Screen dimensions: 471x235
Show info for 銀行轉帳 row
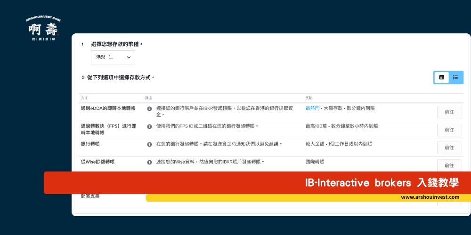tap(149, 144)
